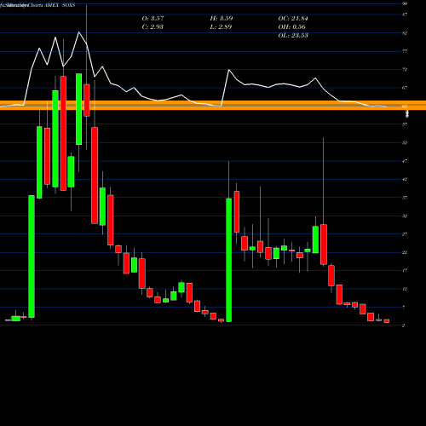The height and width of the screenshot is (426, 426).
Task: Click the OL: 23.53 readout
Action: (293, 36)
